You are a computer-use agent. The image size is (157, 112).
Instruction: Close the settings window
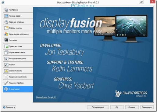(x=153, y=2)
